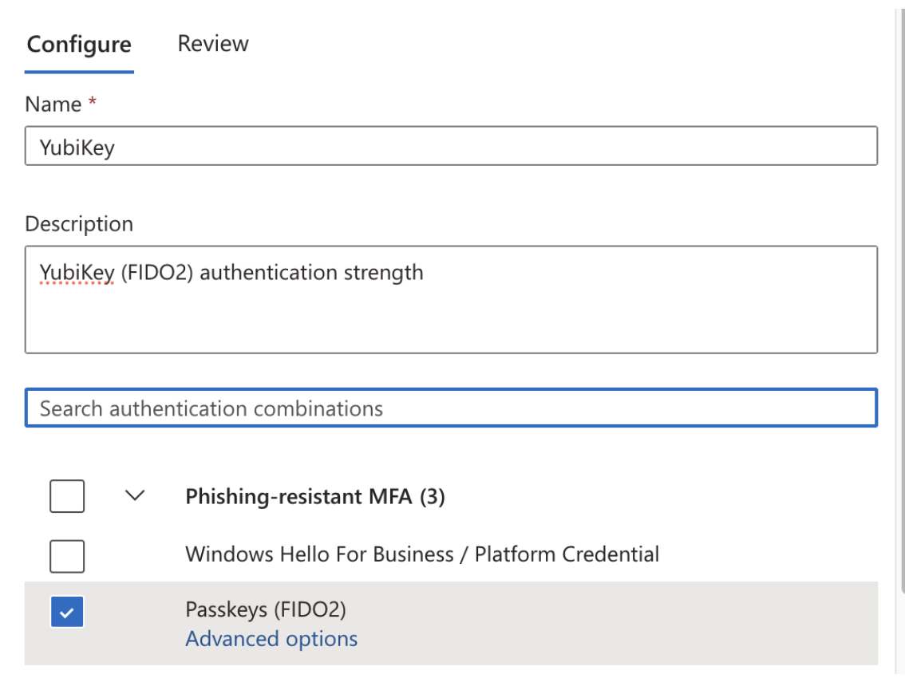Switch to the Review tab
The height and width of the screenshot is (678, 905).
pyautogui.click(x=212, y=44)
